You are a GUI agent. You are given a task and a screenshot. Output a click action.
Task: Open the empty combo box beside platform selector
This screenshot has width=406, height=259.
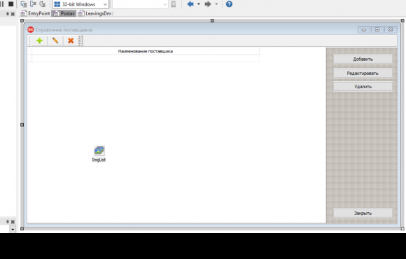[x=140, y=4]
